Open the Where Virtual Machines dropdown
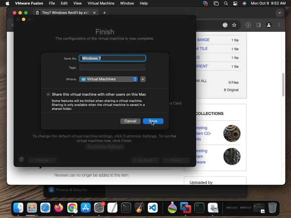The image size is (291, 218). [108, 79]
